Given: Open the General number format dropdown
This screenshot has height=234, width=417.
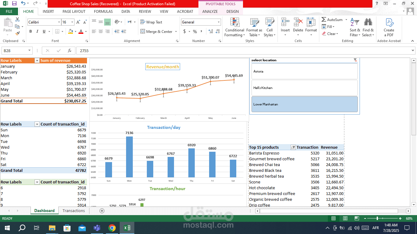Looking at the screenshot, I should 219,22.
